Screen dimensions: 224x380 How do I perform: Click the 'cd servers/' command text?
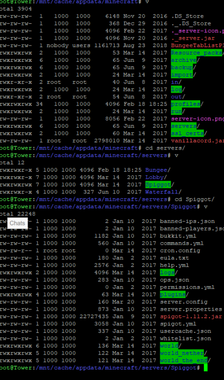pos(165,148)
